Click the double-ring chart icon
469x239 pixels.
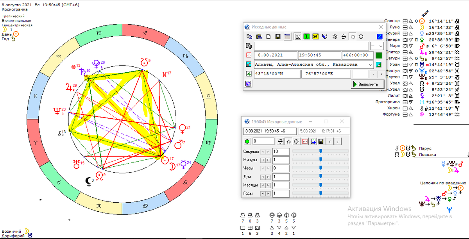335,37
